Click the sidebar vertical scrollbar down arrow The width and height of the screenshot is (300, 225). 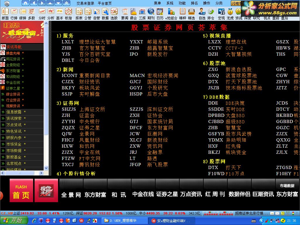point(46,168)
